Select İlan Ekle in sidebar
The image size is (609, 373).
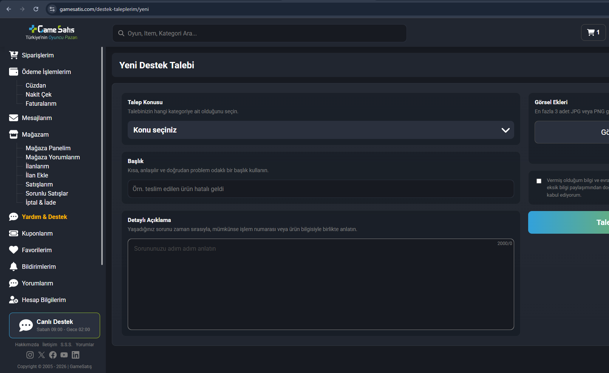tap(37, 175)
